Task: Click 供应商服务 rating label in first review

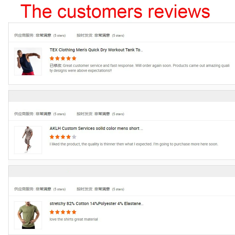Action: (24, 35)
